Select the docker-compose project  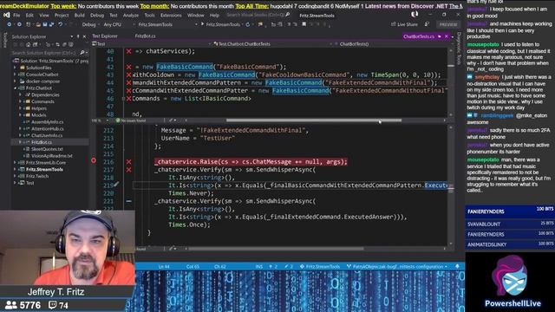click(42, 81)
